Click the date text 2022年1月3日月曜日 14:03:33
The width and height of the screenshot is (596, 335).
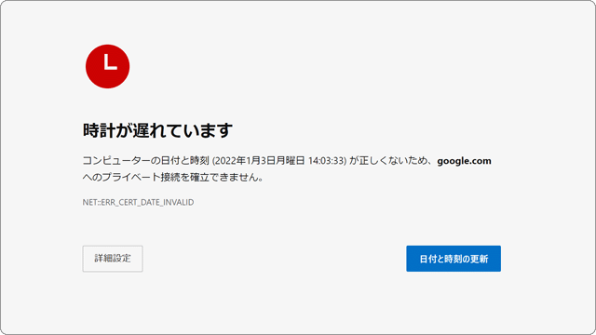click(x=279, y=161)
